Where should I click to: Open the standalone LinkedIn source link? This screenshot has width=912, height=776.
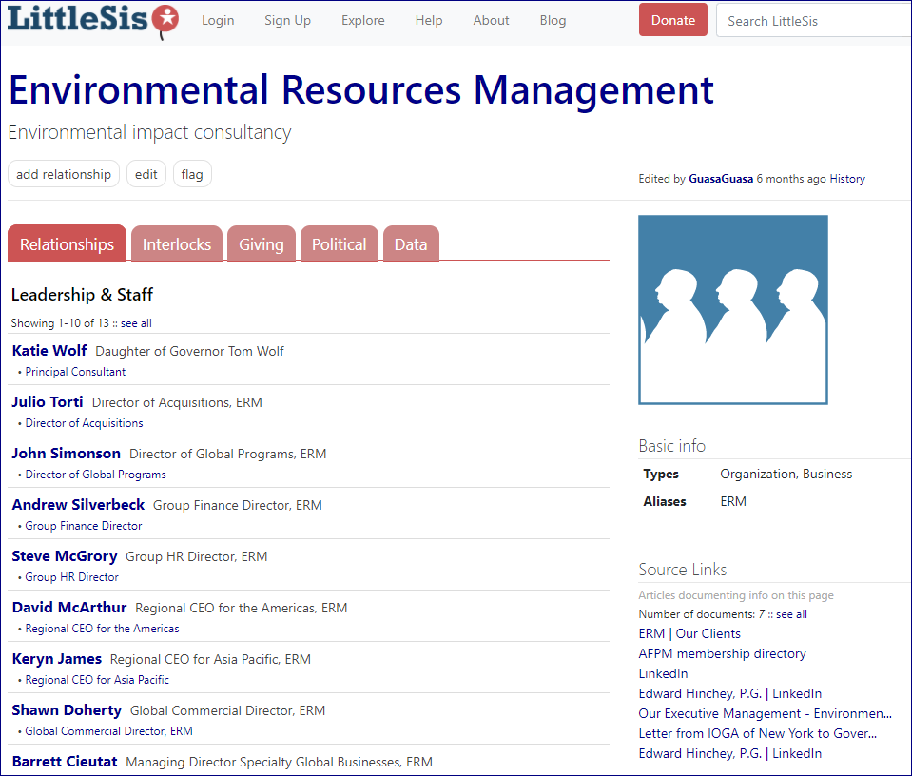pyautogui.click(x=663, y=673)
